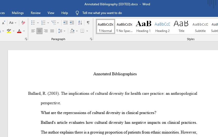Click line starting Ballard's article evaluates

(x=119, y=122)
